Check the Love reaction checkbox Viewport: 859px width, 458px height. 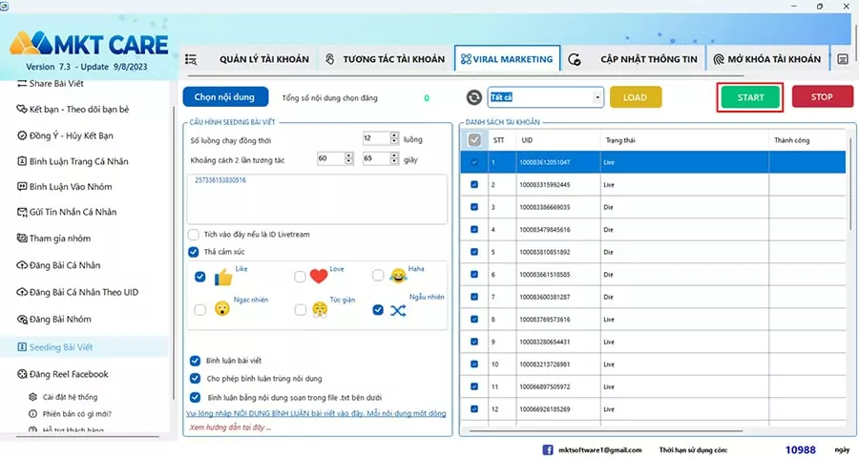pos(300,276)
